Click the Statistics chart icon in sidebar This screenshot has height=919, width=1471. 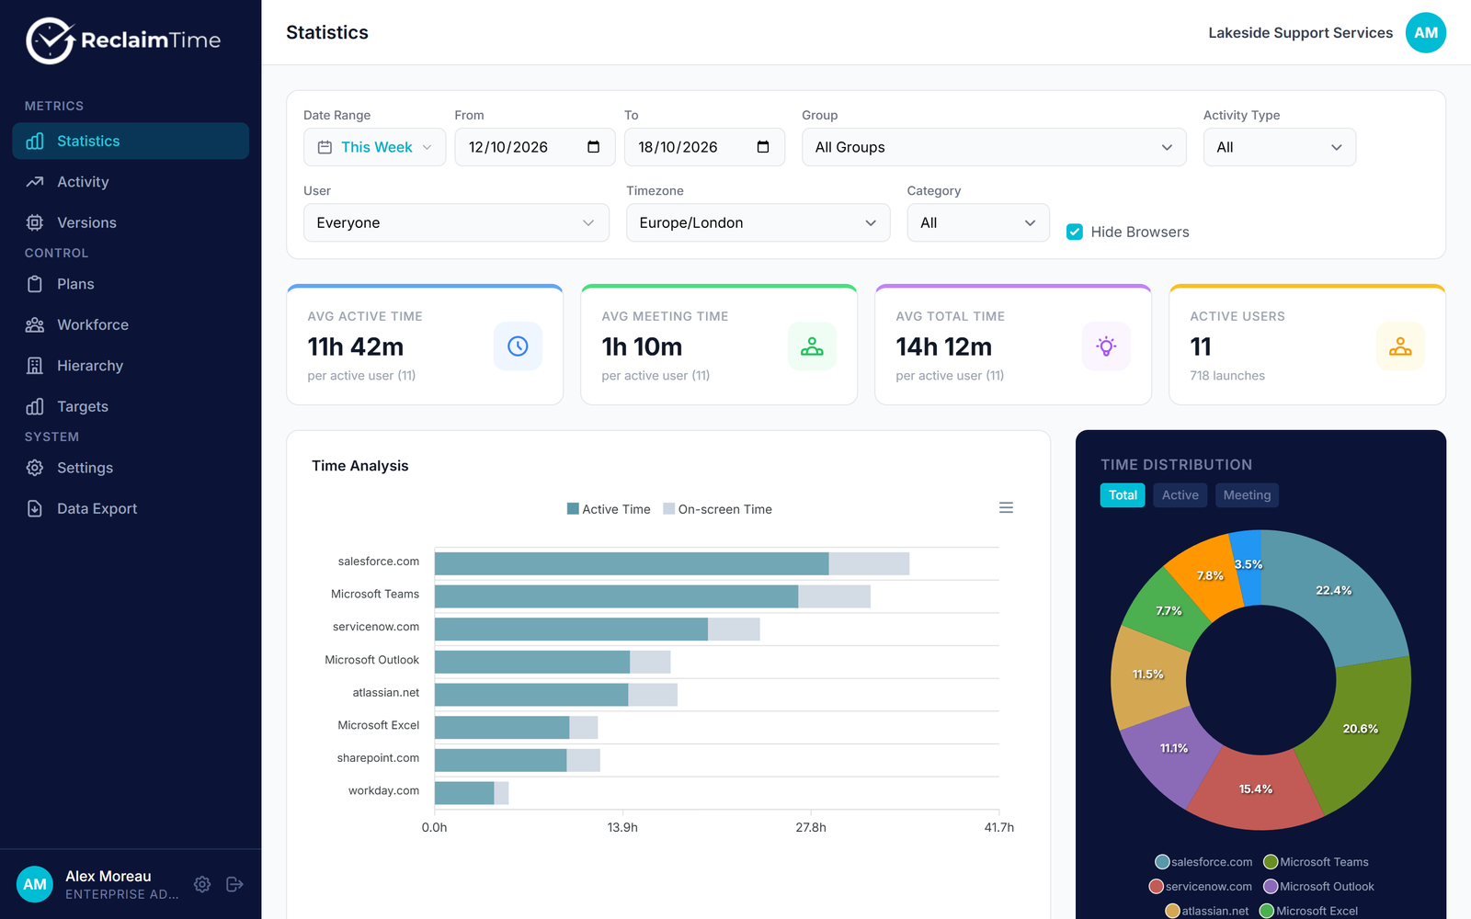(x=35, y=141)
